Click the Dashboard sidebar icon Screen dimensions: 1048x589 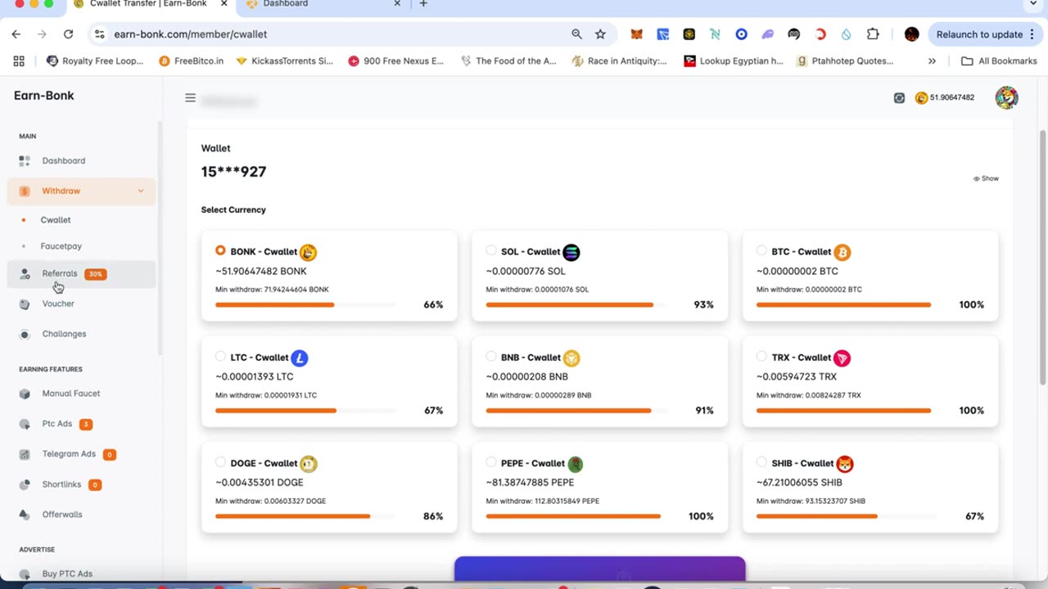25,161
